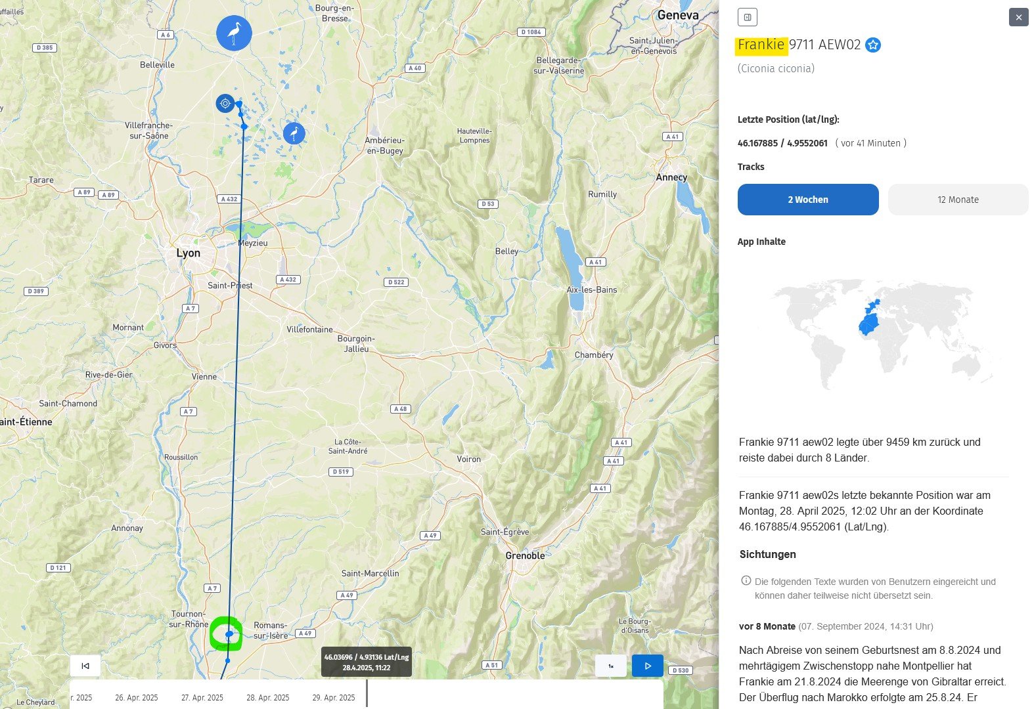Click the track point inside the green circle
Screen dimensions: 1034x709
[229, 634]
